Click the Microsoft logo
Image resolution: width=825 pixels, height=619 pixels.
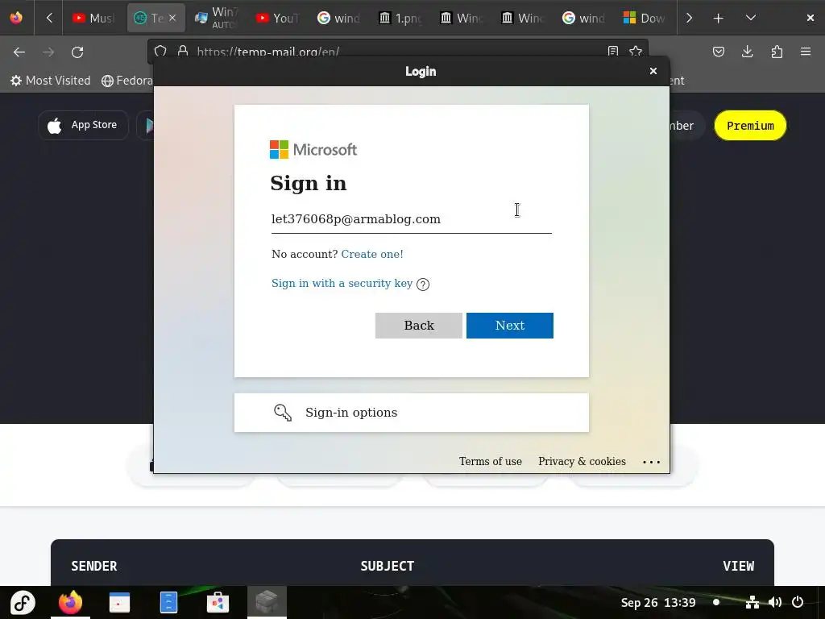313,149
